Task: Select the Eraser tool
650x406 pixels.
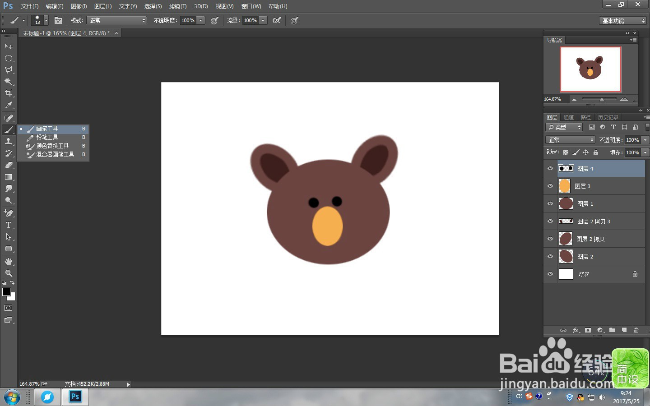Action: pos(9,165)
